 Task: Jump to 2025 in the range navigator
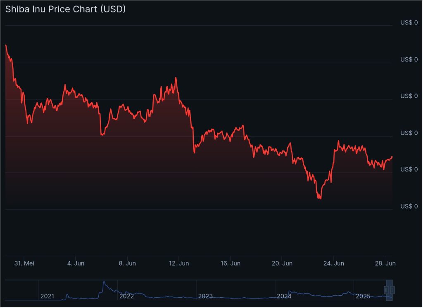[x=363, y=296]
